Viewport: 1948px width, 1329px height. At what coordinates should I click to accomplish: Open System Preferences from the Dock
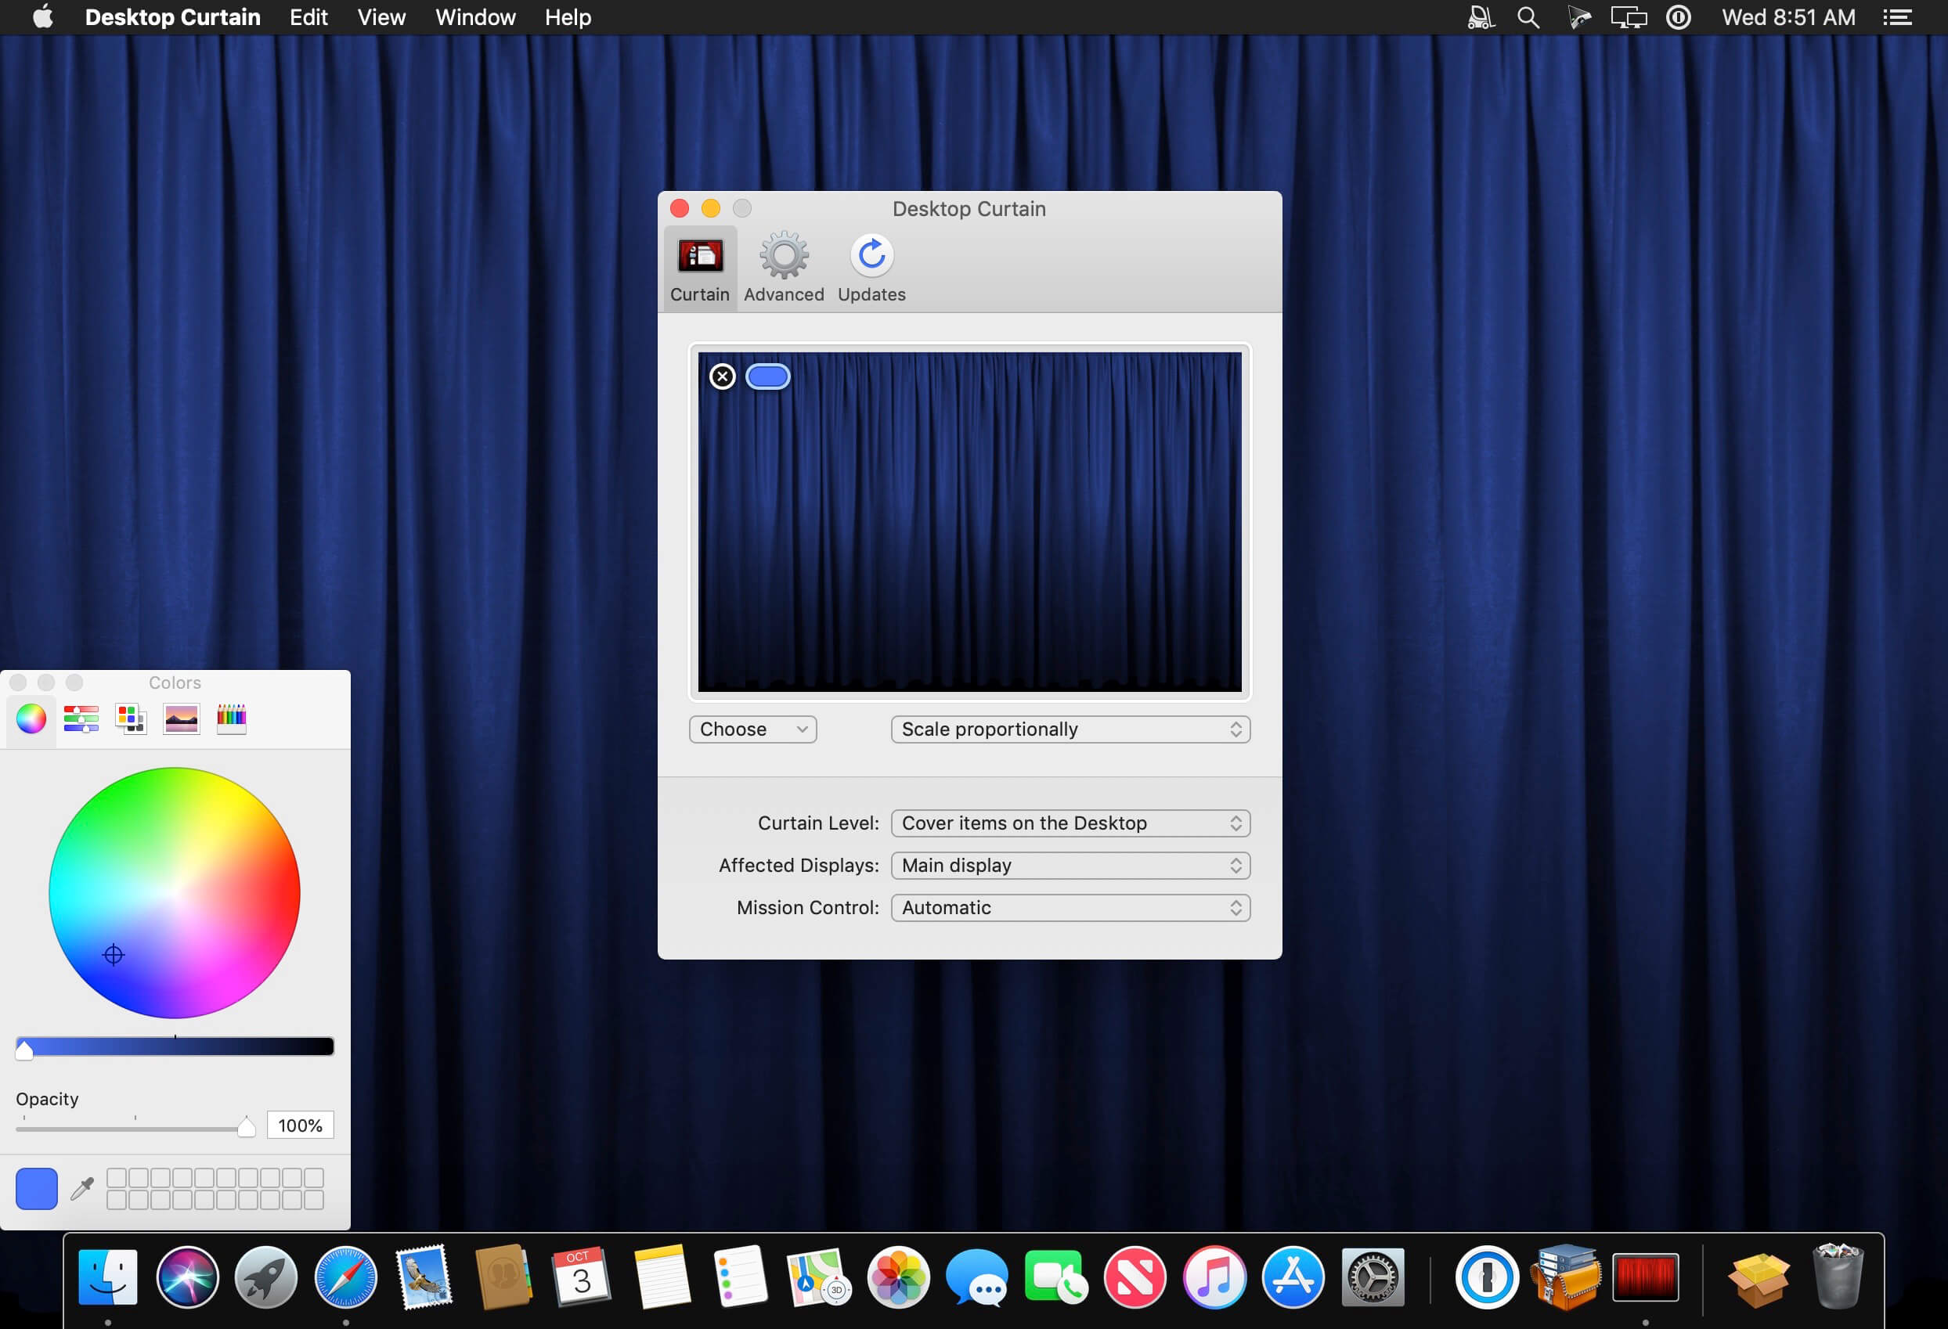(x=1373, y=1277)
